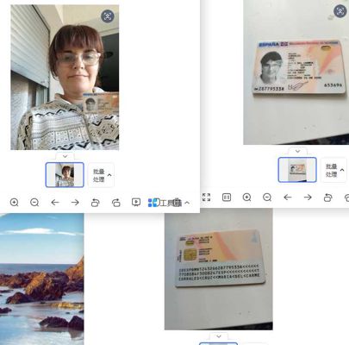Viewport: 349px width, 345px height.
Task: Select the selfie thumbnail
Action: tap(65, 175)
